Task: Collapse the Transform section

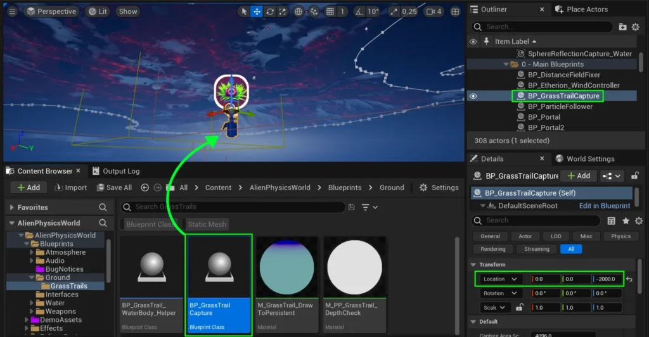Action: pyautogui.click(x=473, y=264)
